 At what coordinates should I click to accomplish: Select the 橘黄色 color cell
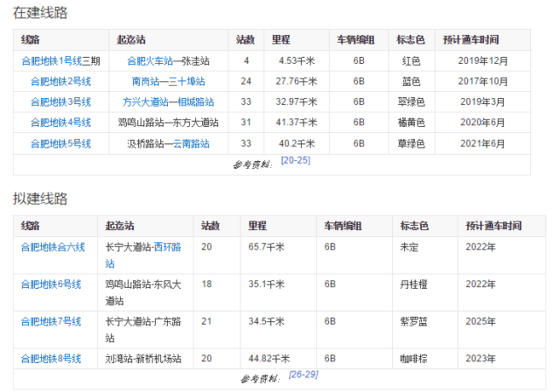coord(411,122)
